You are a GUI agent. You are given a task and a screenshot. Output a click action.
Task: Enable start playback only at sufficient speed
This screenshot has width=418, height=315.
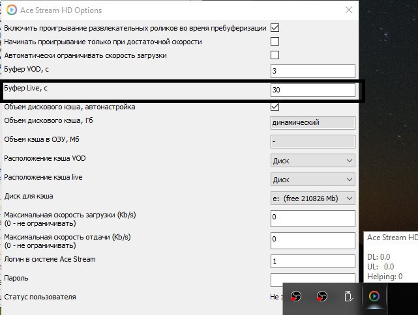(x=275, y=42)
